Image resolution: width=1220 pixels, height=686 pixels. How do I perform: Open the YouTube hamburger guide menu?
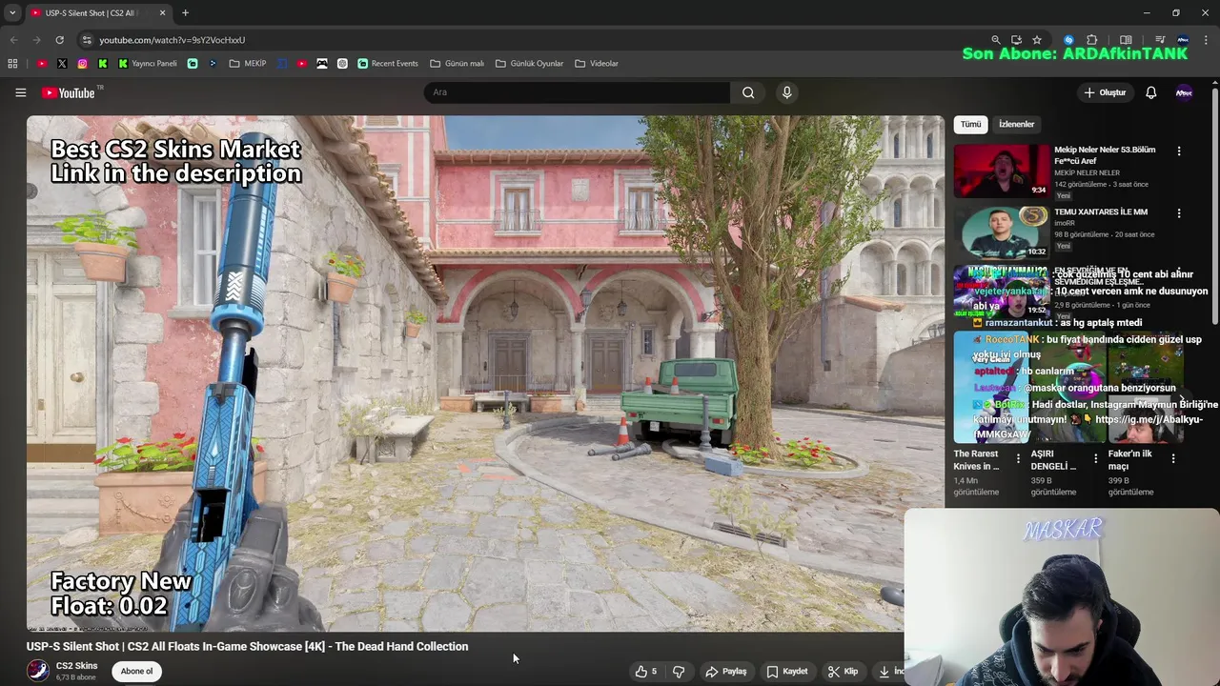click(x=20, y=92)
